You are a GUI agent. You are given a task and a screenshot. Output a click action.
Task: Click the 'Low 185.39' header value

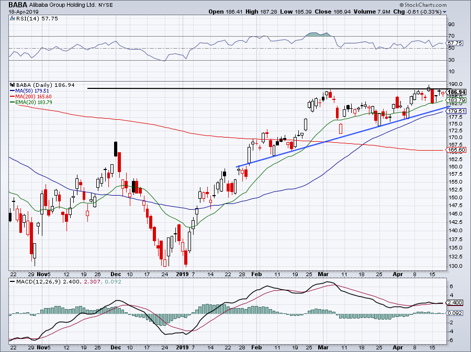click(x=296, y=12)
